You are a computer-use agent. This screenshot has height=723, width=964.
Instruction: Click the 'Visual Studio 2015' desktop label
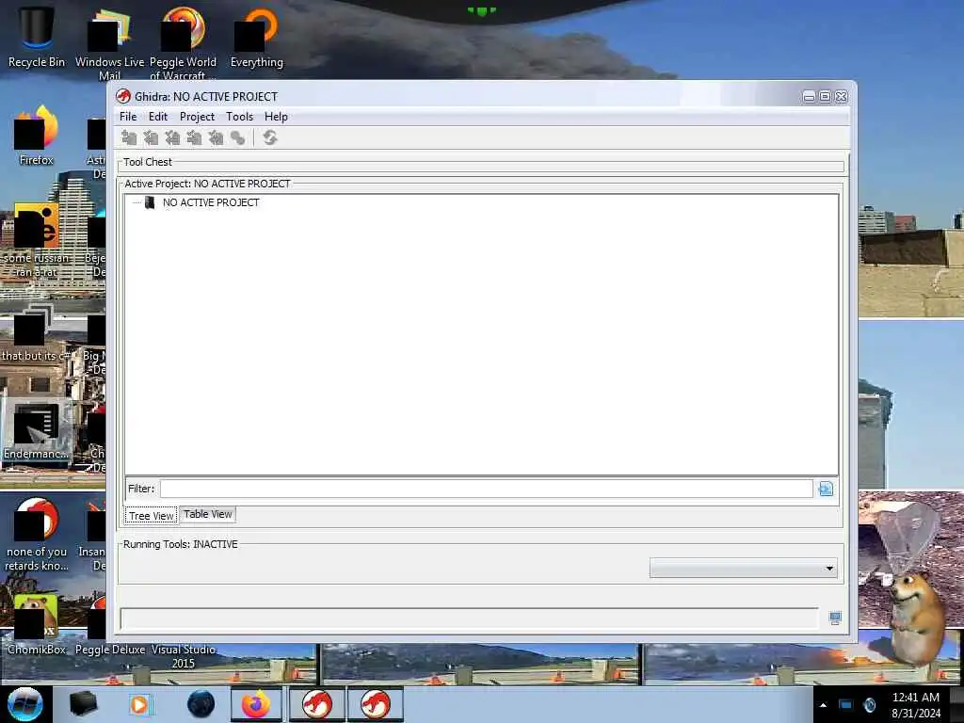[184, 656]
